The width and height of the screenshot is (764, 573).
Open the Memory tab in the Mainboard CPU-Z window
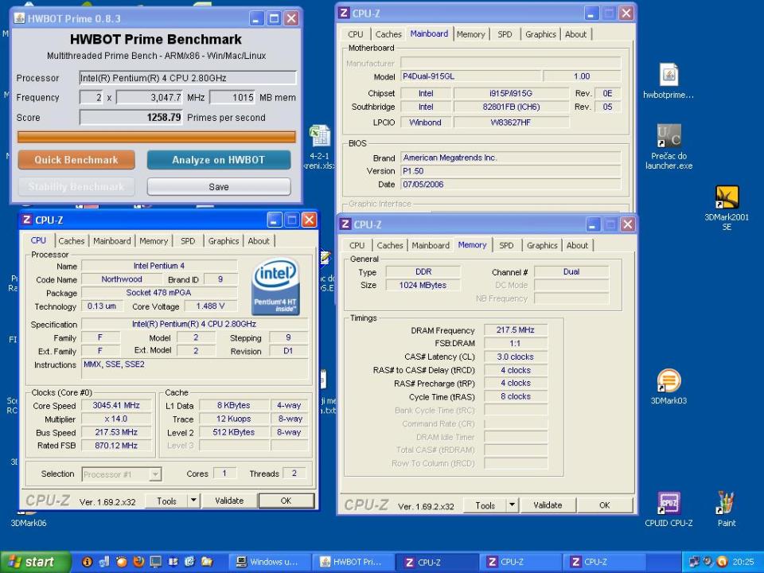pyautogui.click(x=470, y=34)
